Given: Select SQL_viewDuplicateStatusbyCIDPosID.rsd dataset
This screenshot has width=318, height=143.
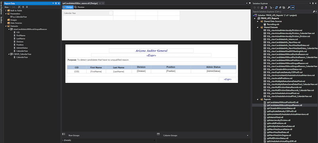Looking at the screenshot, I should 284,72.
